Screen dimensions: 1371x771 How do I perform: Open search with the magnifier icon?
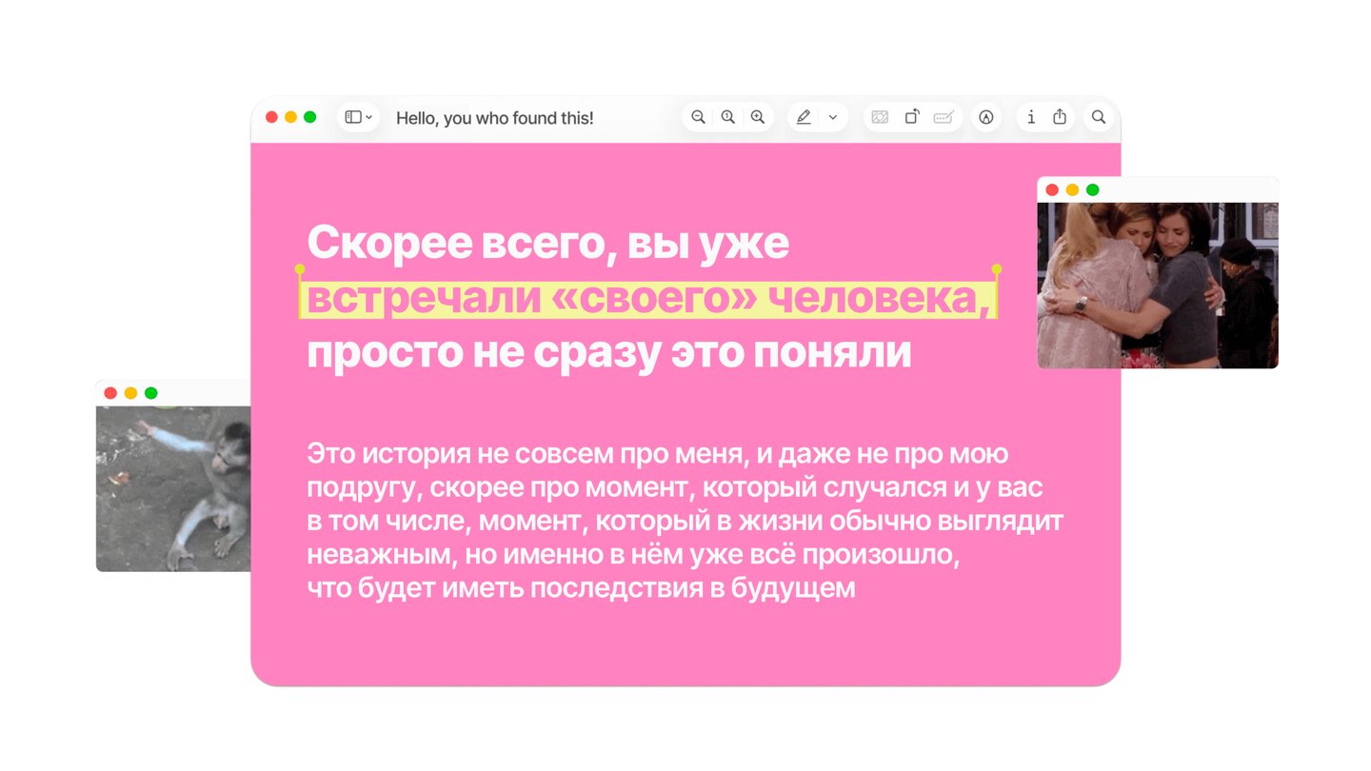1099,117
